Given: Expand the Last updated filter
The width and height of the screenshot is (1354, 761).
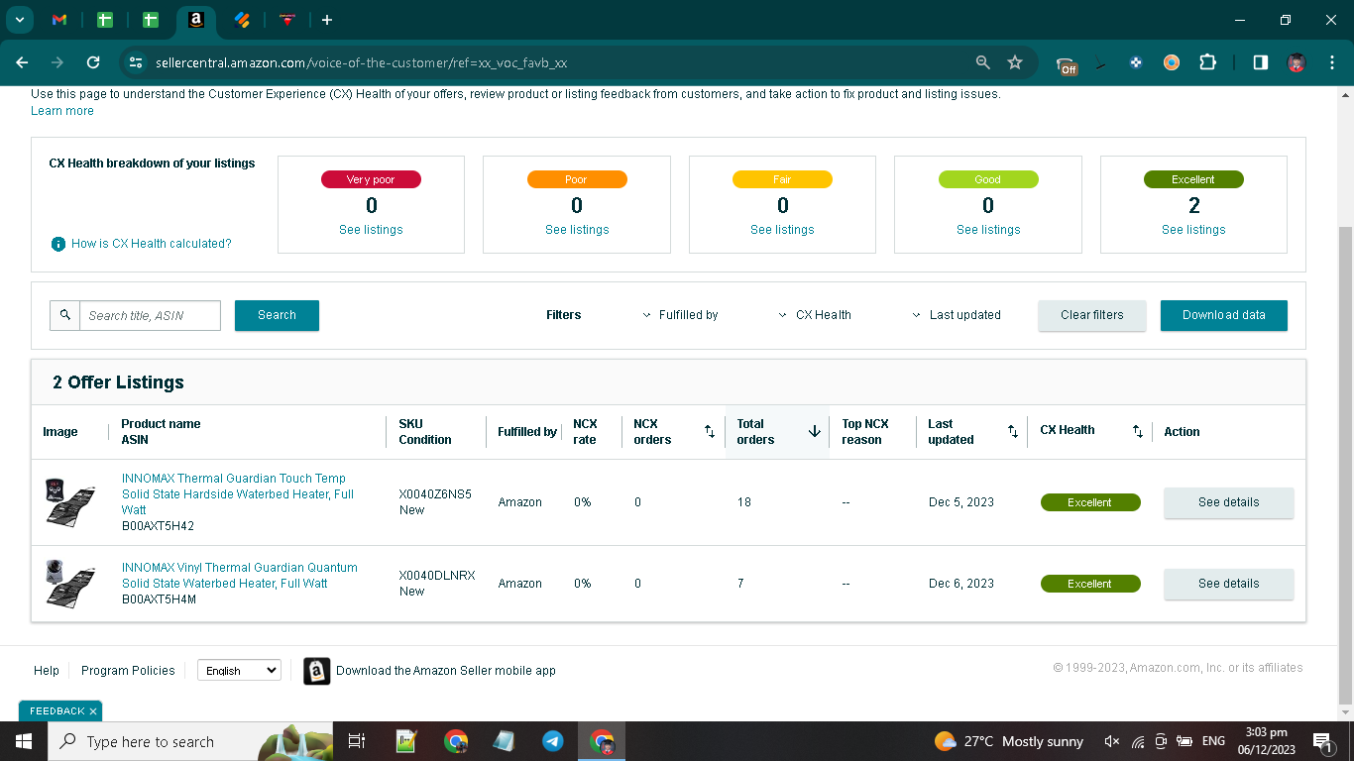Looking at the screenshot, I should click(x=956, y=315).
